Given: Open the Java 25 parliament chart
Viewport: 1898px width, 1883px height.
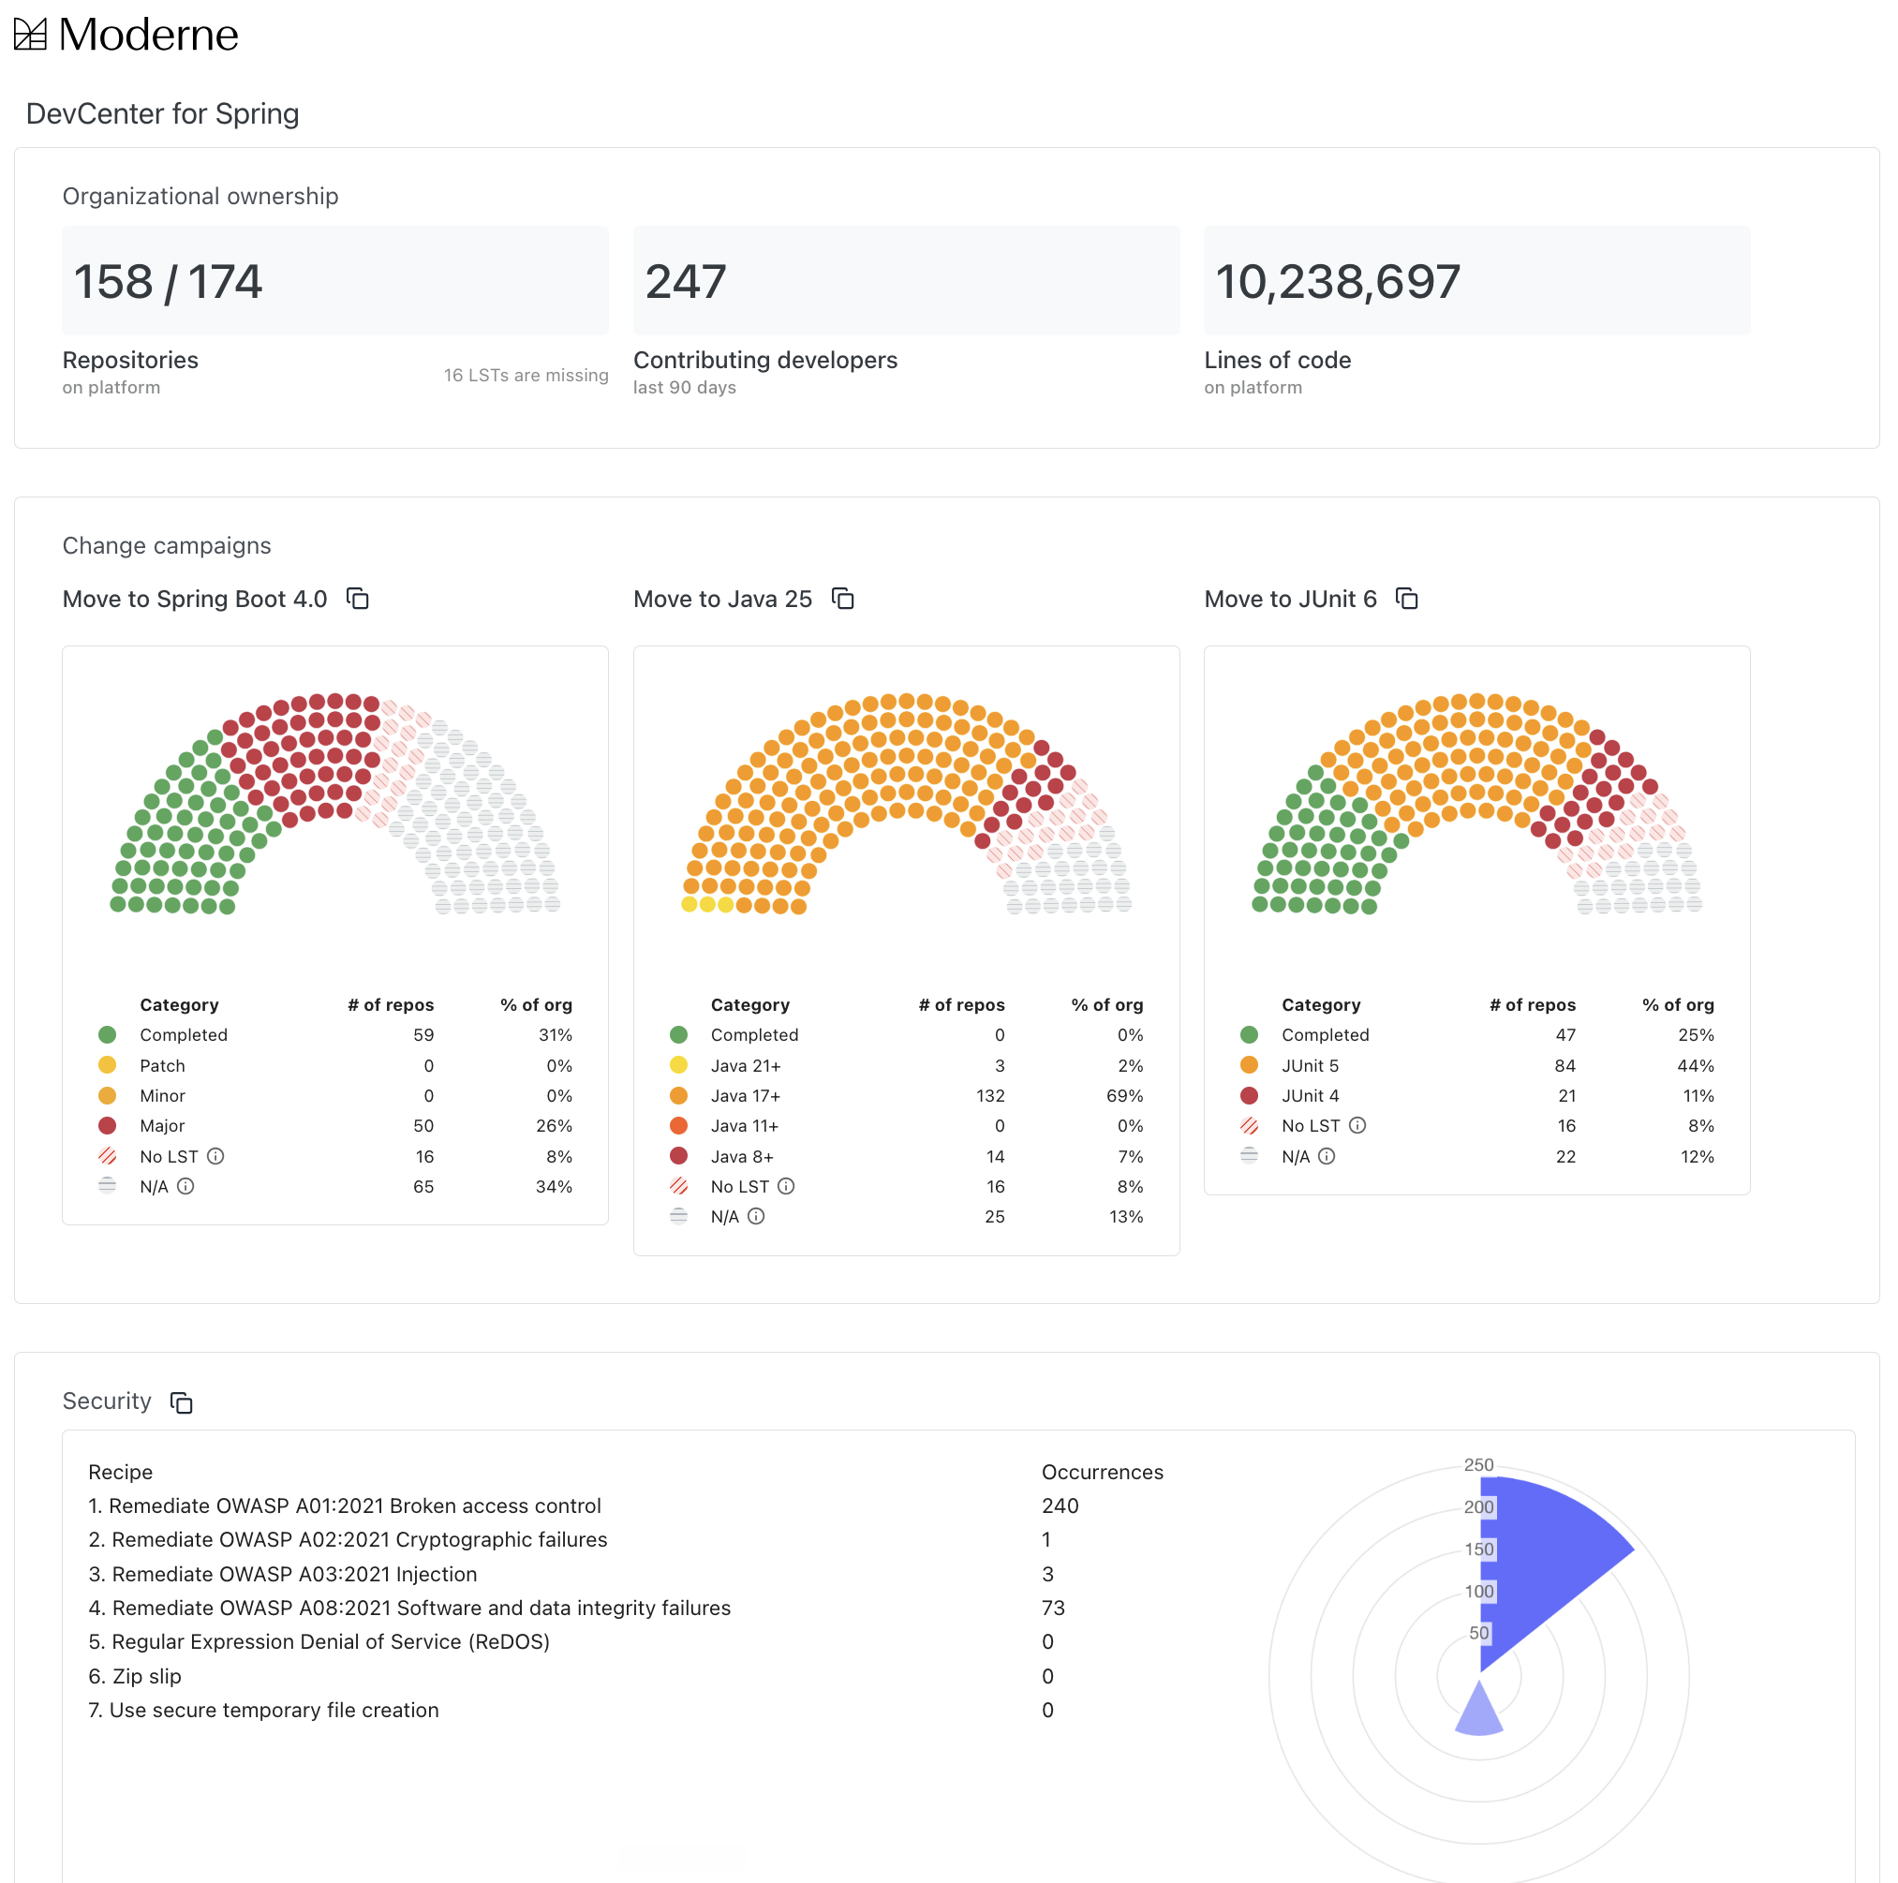Looking at the screenshot, I should (906, 804).
